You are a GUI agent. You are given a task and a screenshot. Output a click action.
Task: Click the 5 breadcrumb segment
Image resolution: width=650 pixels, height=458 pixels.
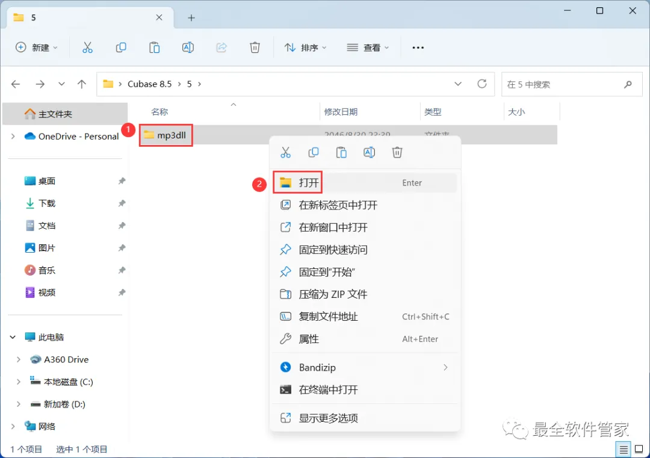190,84
